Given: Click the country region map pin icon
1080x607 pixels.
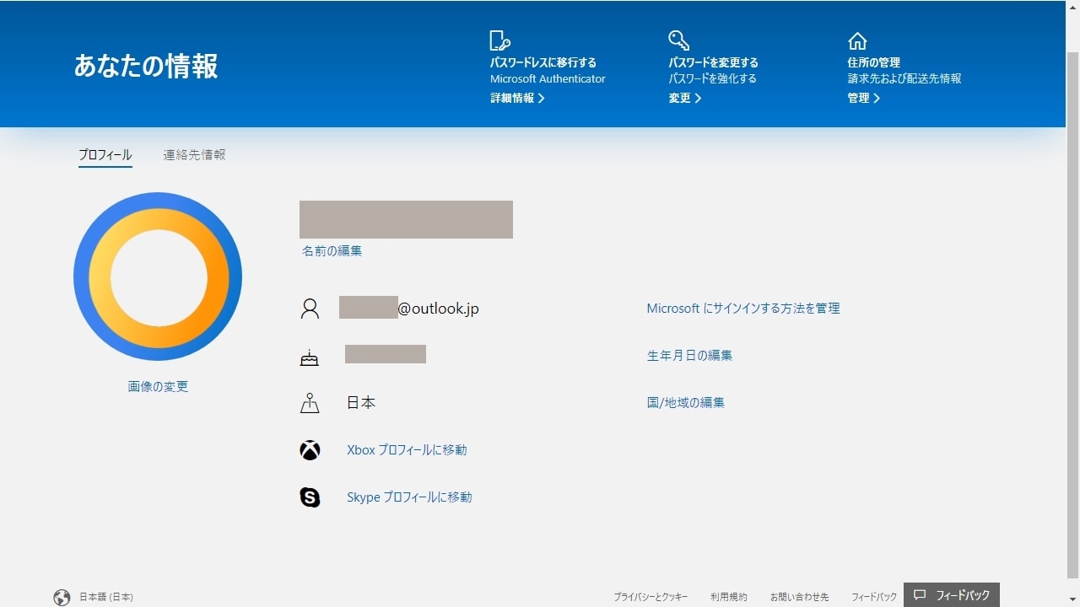Looking at the screenshot, I should point(310,403).
